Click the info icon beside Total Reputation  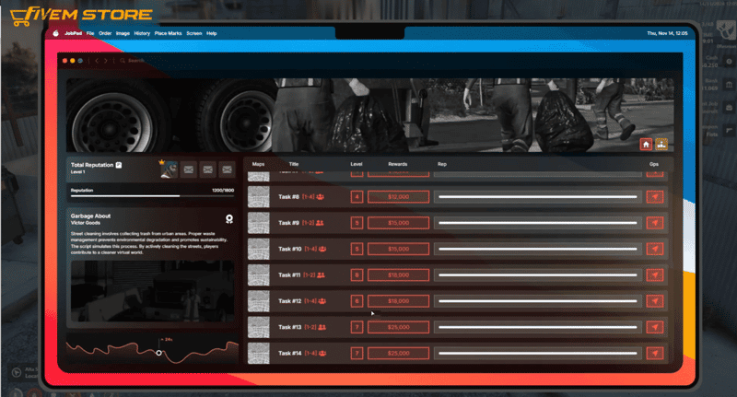[119, 165]
